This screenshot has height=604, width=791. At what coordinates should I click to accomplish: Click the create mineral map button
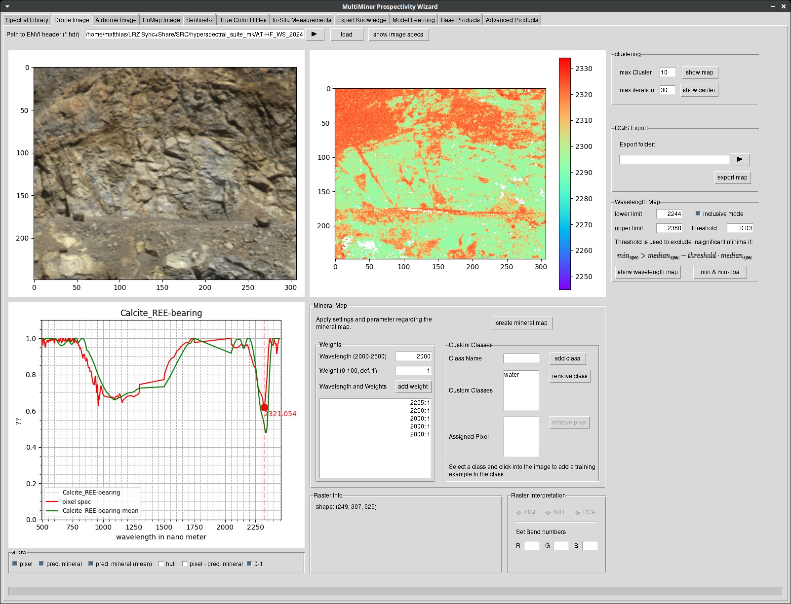point(521,323)
